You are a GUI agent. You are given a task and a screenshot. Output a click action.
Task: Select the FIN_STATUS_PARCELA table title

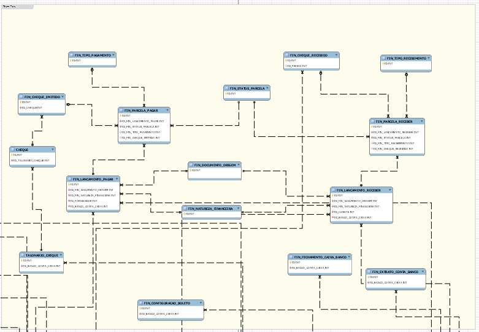(247, 88)
